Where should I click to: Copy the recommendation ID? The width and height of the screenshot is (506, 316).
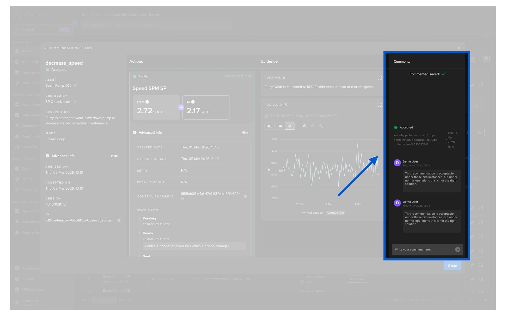pyautogui.click(x=119, y=220)
